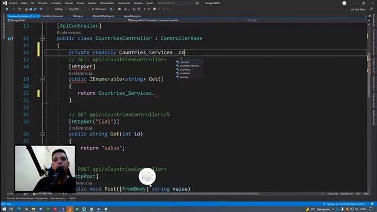This screenshot has width=377, height=212.
Task: Open the Windows notification center icon
Action: pos(371,209)
